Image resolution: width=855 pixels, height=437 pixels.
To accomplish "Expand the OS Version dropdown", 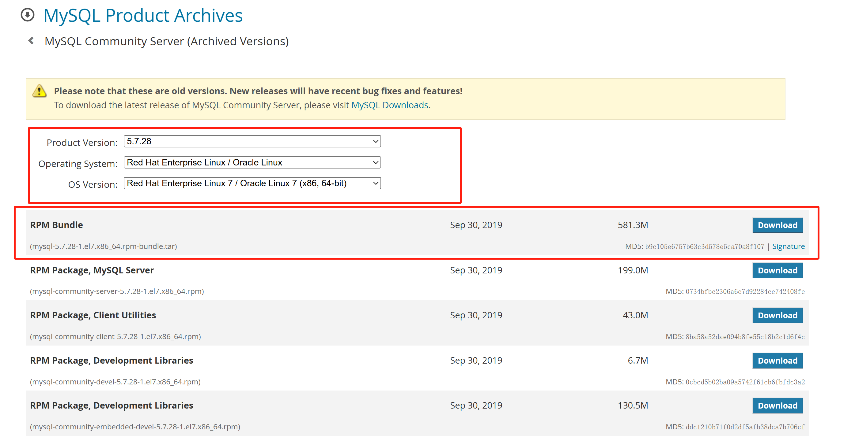I will [x=252, y=183].
